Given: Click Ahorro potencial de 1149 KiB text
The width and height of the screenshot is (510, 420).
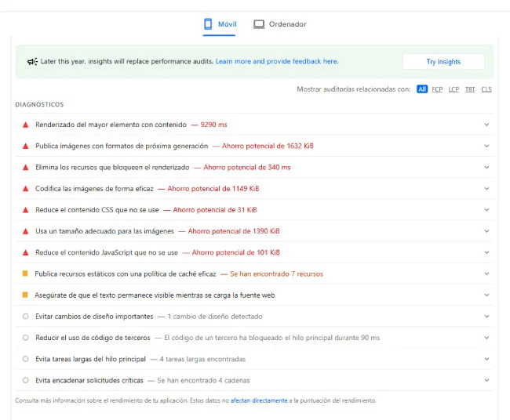Looking at the screenshot, I should [213, 189].
